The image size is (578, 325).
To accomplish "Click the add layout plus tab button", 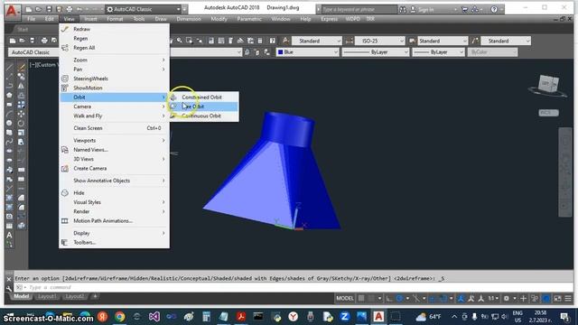I will click(x=95, y=296).
